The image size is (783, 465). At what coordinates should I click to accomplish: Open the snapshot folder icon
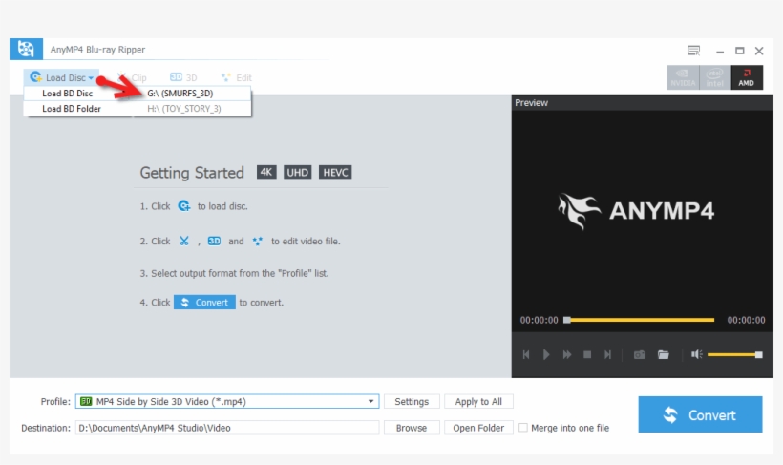pyautogui.click(x=663, y=354)
